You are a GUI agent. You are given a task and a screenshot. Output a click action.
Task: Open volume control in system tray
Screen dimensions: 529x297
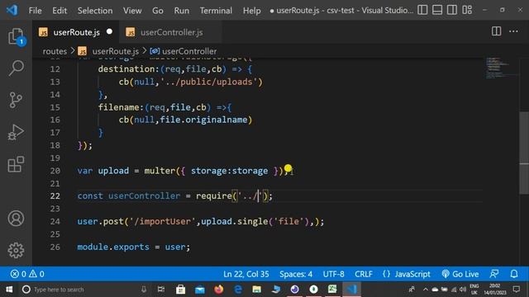pyautogui.click(x=463, y=290)
